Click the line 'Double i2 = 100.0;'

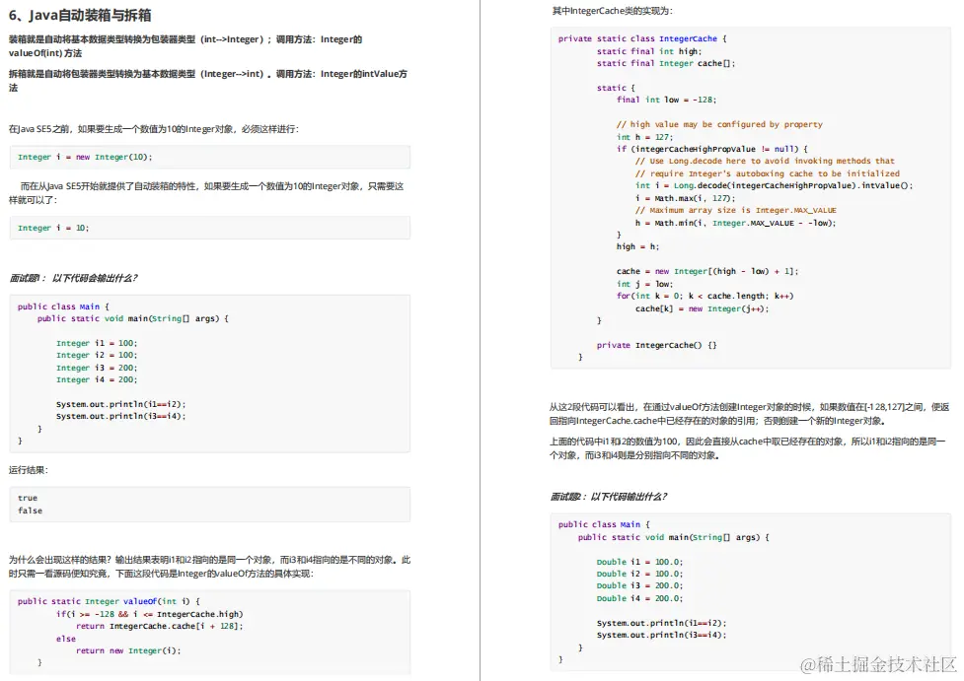point(639,574)
